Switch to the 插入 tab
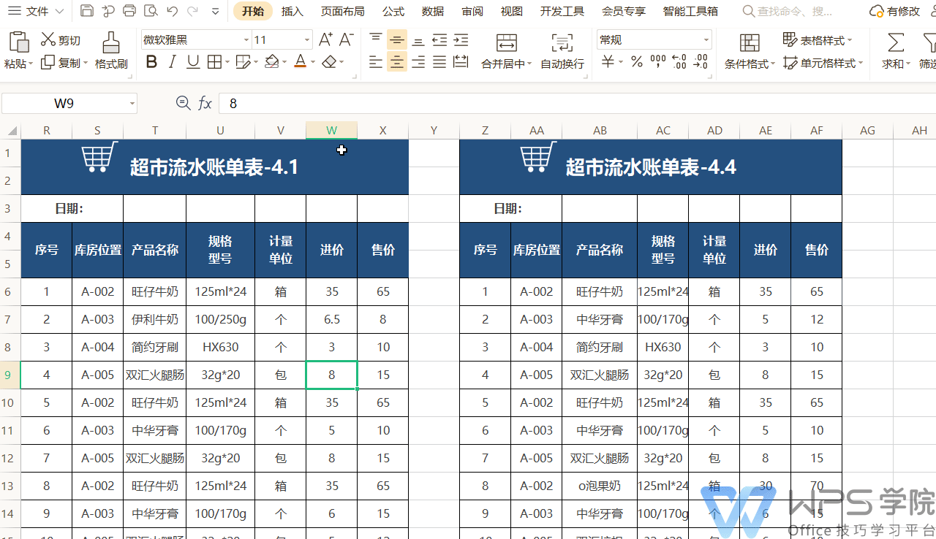This screenshot has height=539, width=936. pos(292,11)
